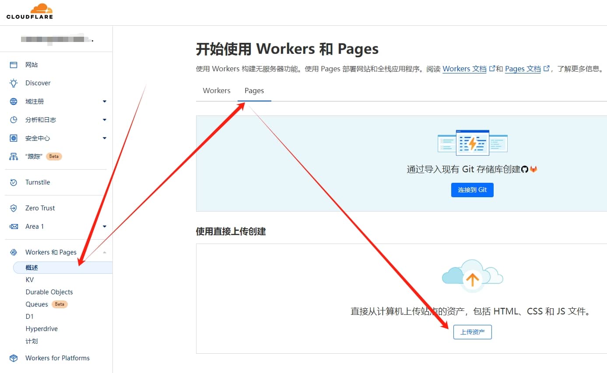Click the Cloudflare logo
The height and width of the screenshot is (373, 607).
(30, 11)
